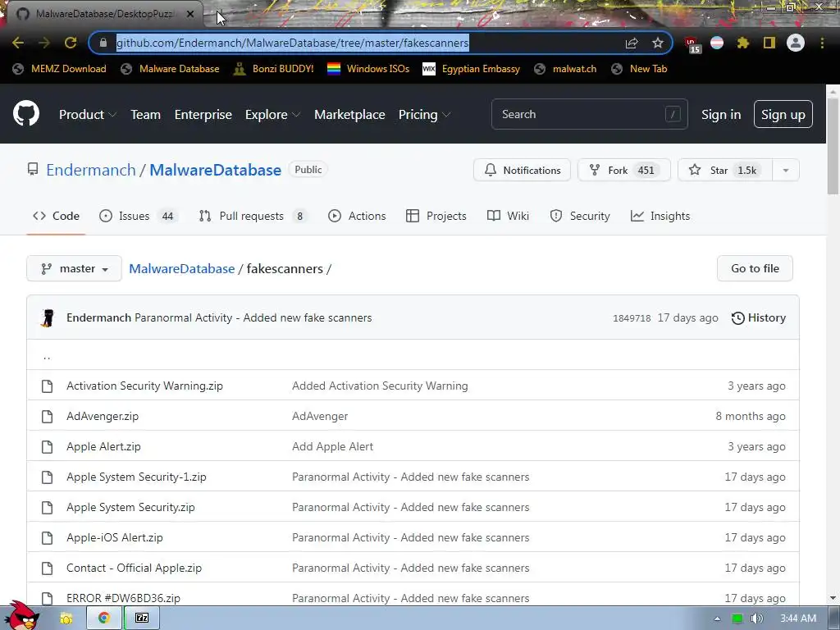
Task: Bookmark this page with star icon
Action: coord(658,43)
